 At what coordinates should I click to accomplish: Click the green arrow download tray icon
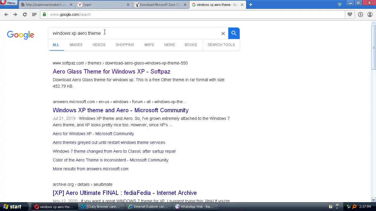(349, 207)
